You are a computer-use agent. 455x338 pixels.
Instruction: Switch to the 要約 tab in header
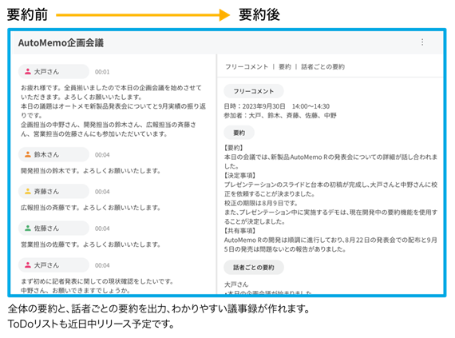pos(285,67)
